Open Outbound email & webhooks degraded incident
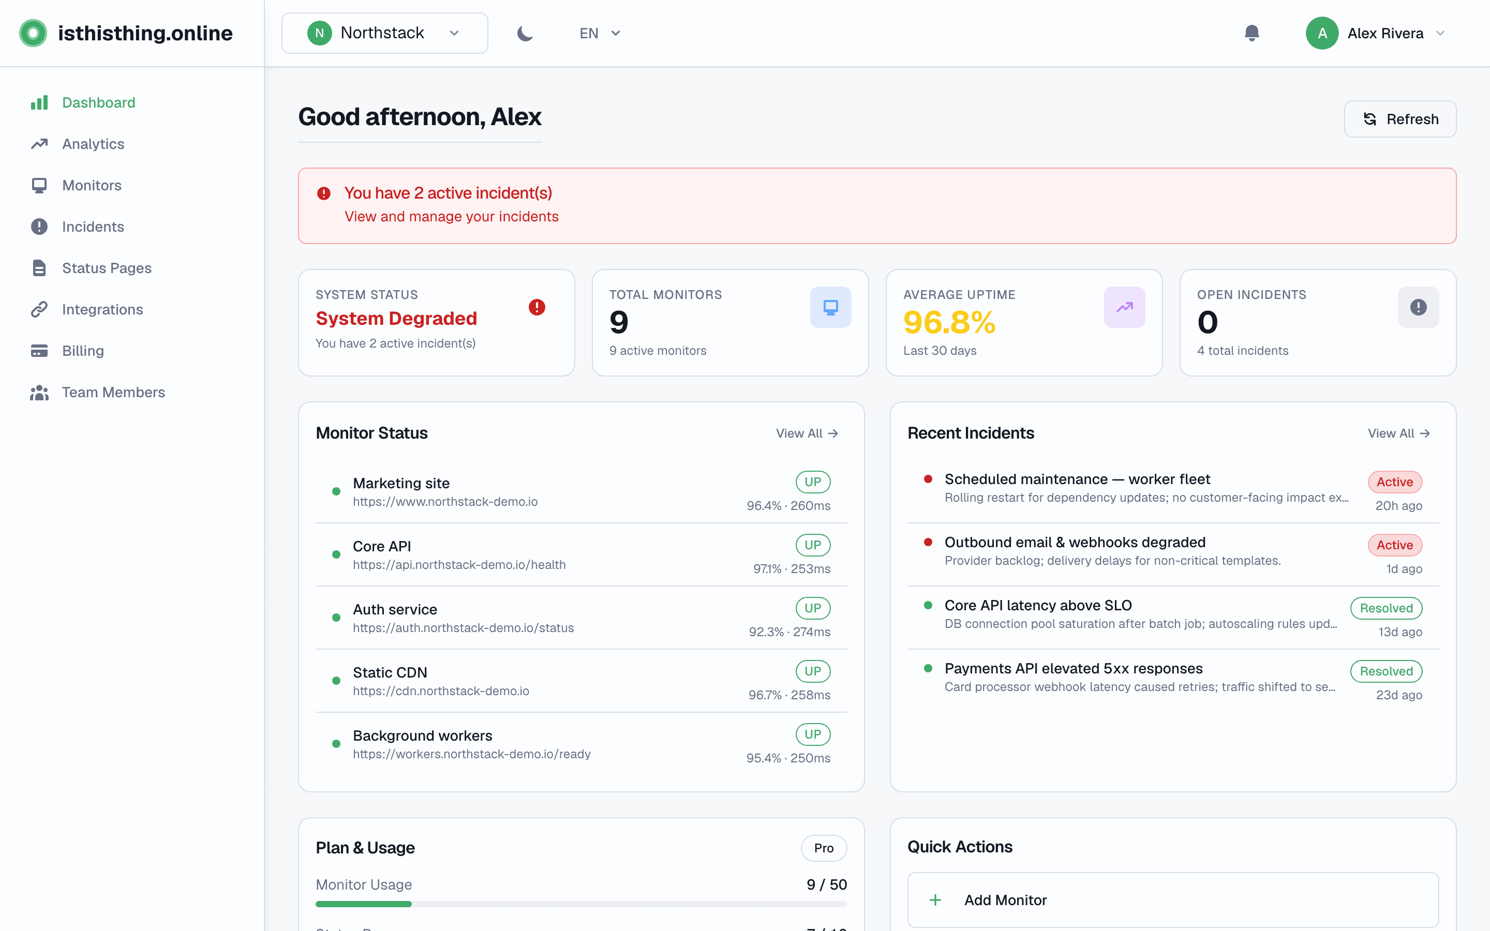Image resolution: width=1490 pixels, height=931 pixels. coord(1173,555)
